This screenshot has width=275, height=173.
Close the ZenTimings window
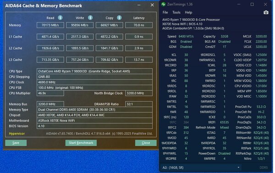point(265,5)
